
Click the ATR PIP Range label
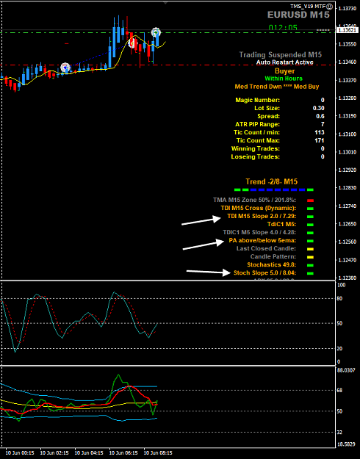pyautogui.click(x=257, y=124)
